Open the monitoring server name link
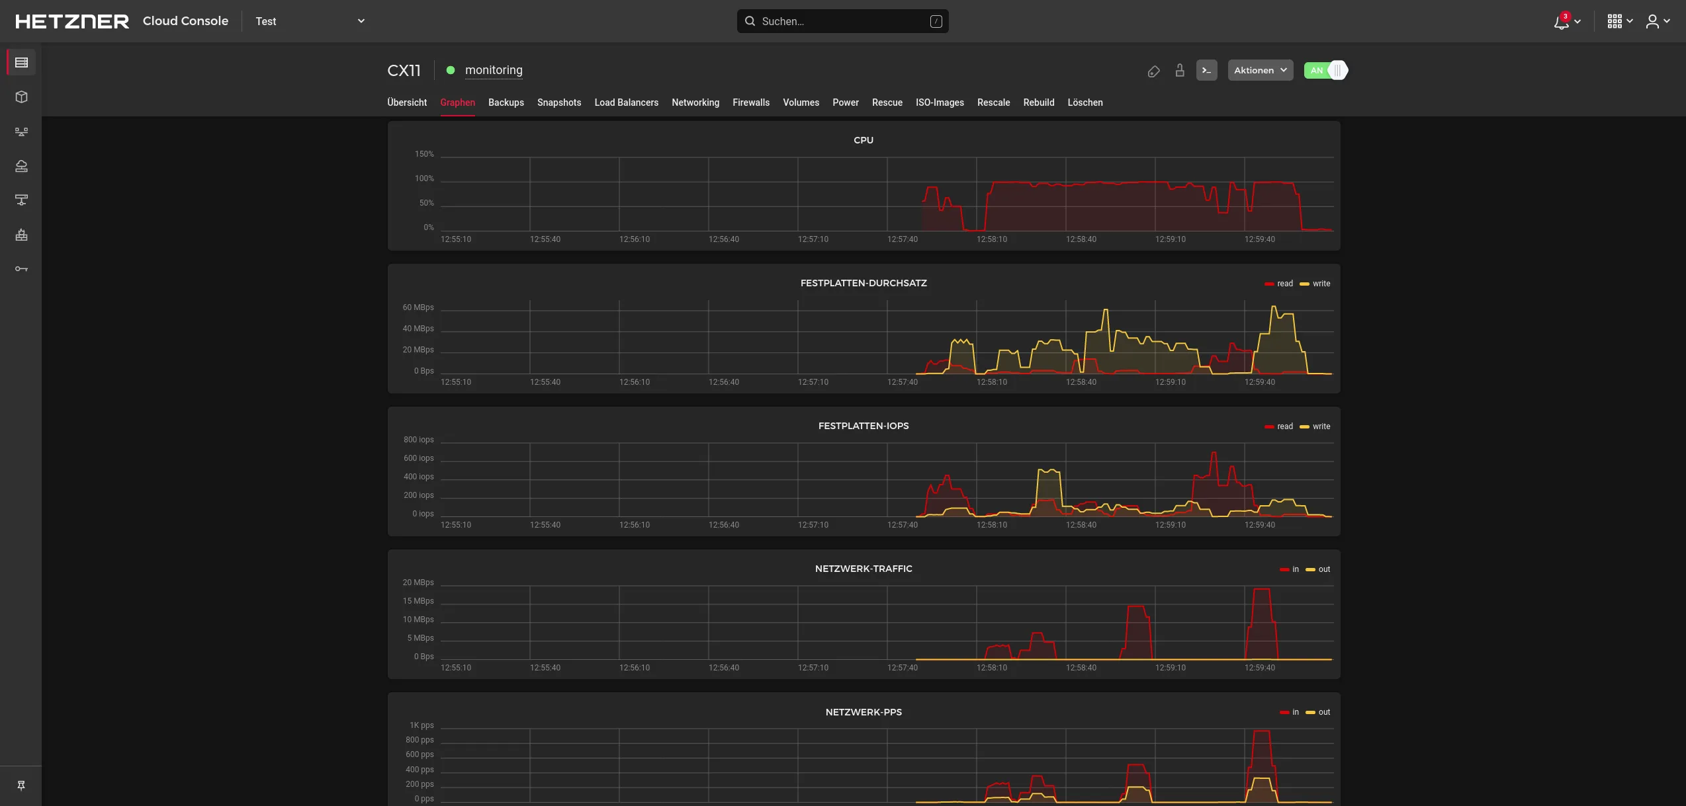The image size is (1686, 806). (493, 70)
